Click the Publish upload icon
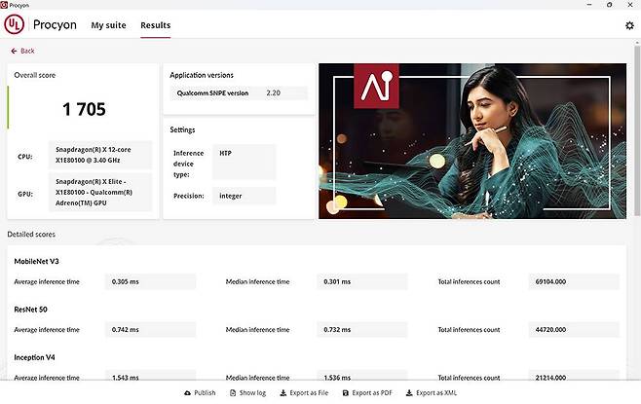This screenshot has height=404, width=641. 187,393
